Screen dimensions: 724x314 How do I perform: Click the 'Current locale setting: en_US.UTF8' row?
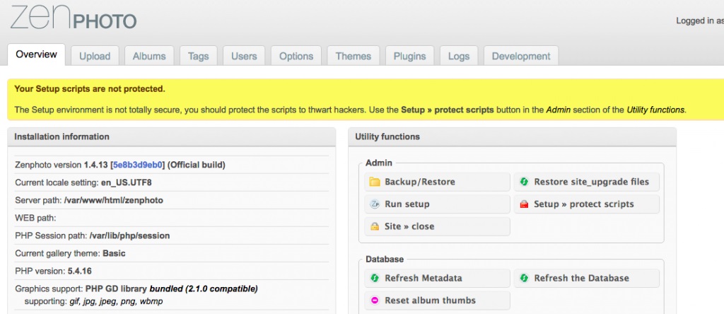[172, 183]
